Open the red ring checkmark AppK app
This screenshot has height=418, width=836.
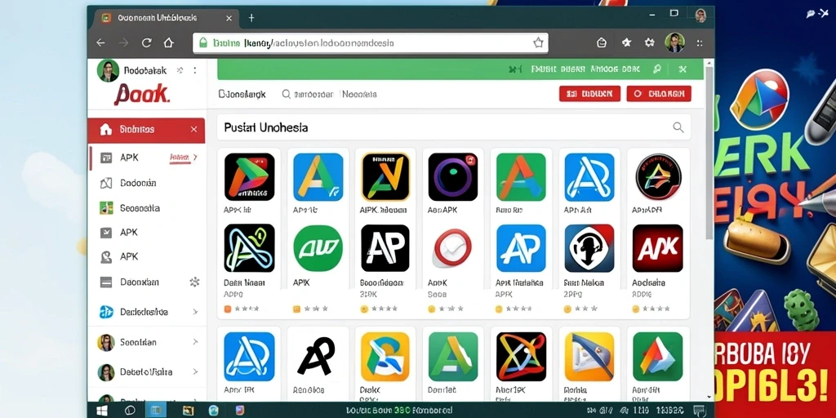(x=452, y=248)
